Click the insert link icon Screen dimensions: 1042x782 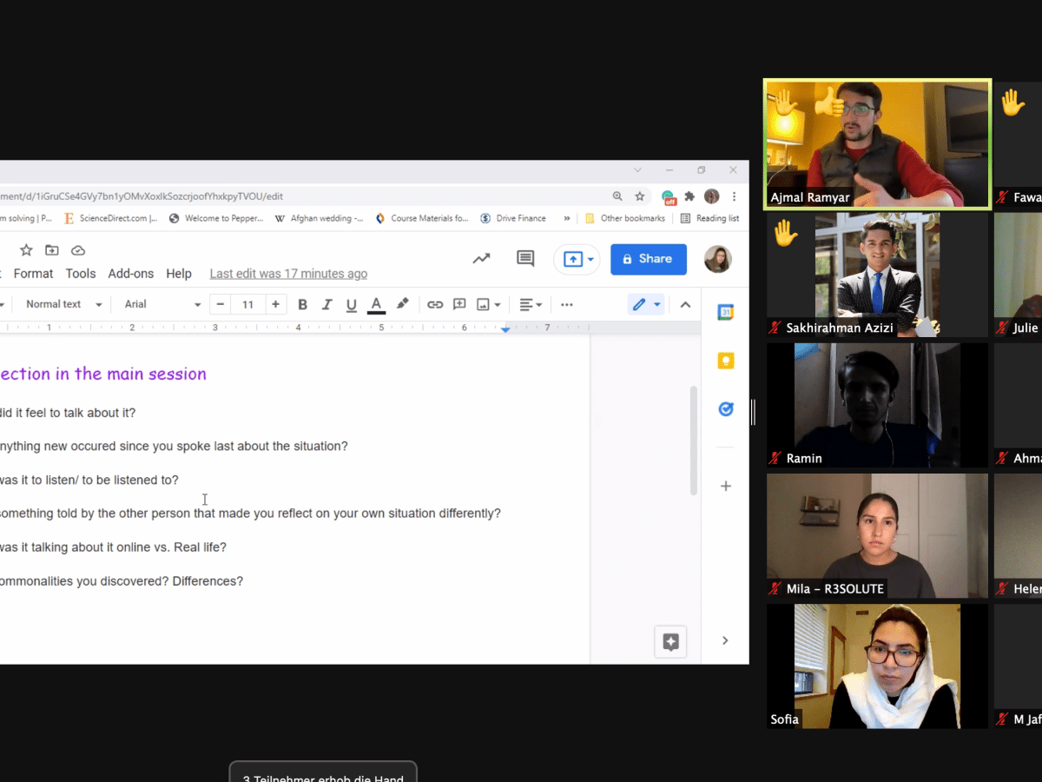435,304
